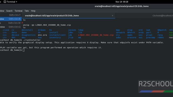Open the Help menu
This screenshot has height=97, width=173.
point(33,11)
